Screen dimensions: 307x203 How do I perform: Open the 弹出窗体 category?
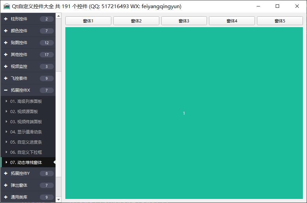point(19,185)
